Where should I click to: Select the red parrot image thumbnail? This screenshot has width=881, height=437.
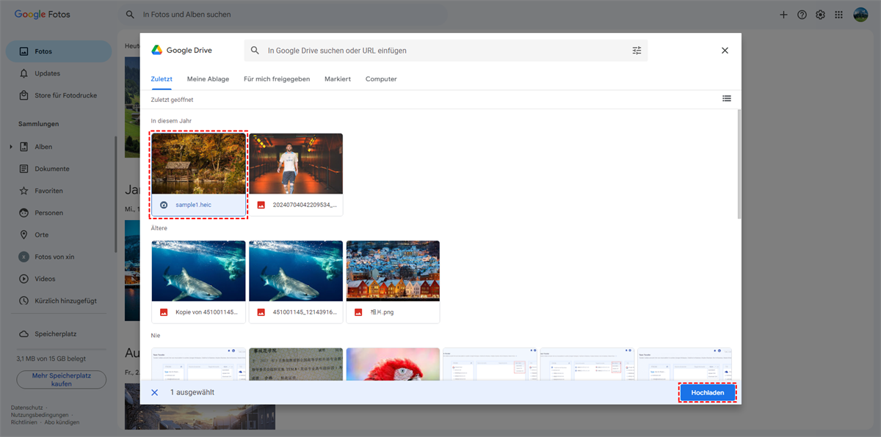click(393, 364)
